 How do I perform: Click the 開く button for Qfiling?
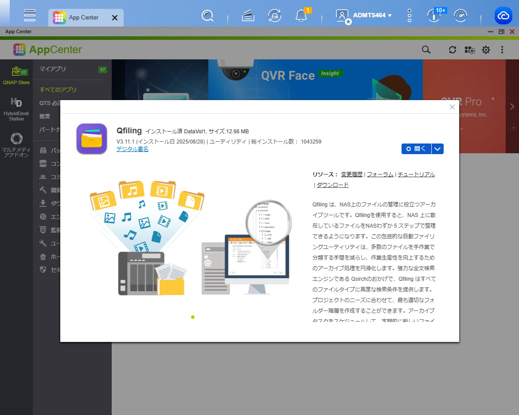[x=416, y=149]
